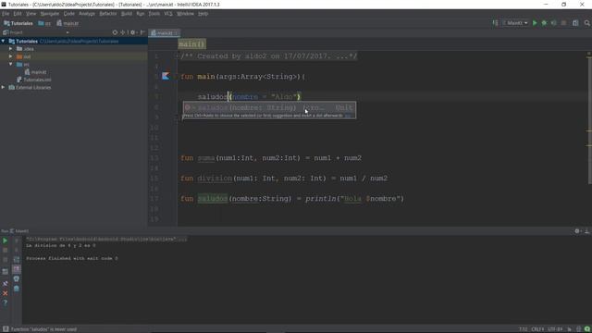This screenshot has height=333, width=592.
Task: Close the main.kt editor tab
Action: tap(176, 33)
